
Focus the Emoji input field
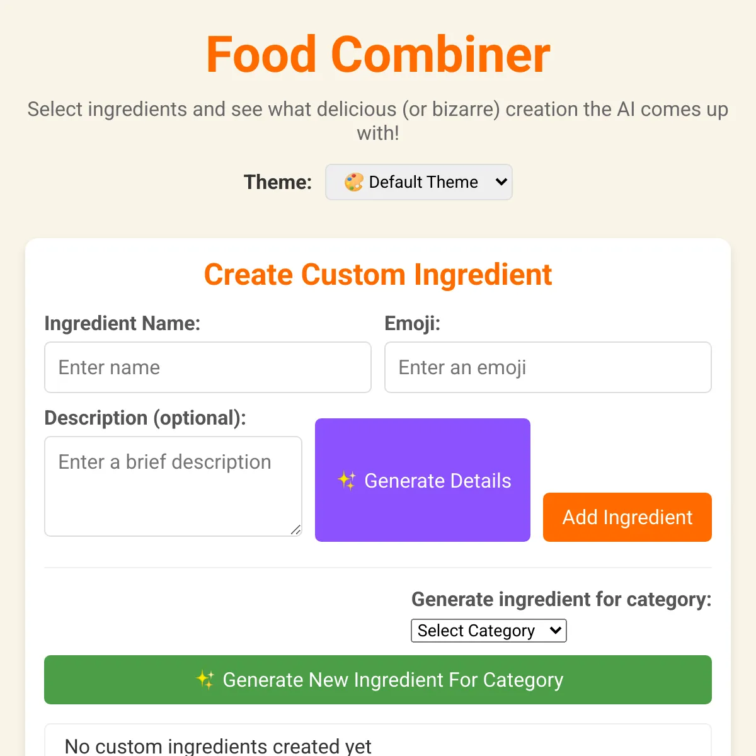(548, 367)
